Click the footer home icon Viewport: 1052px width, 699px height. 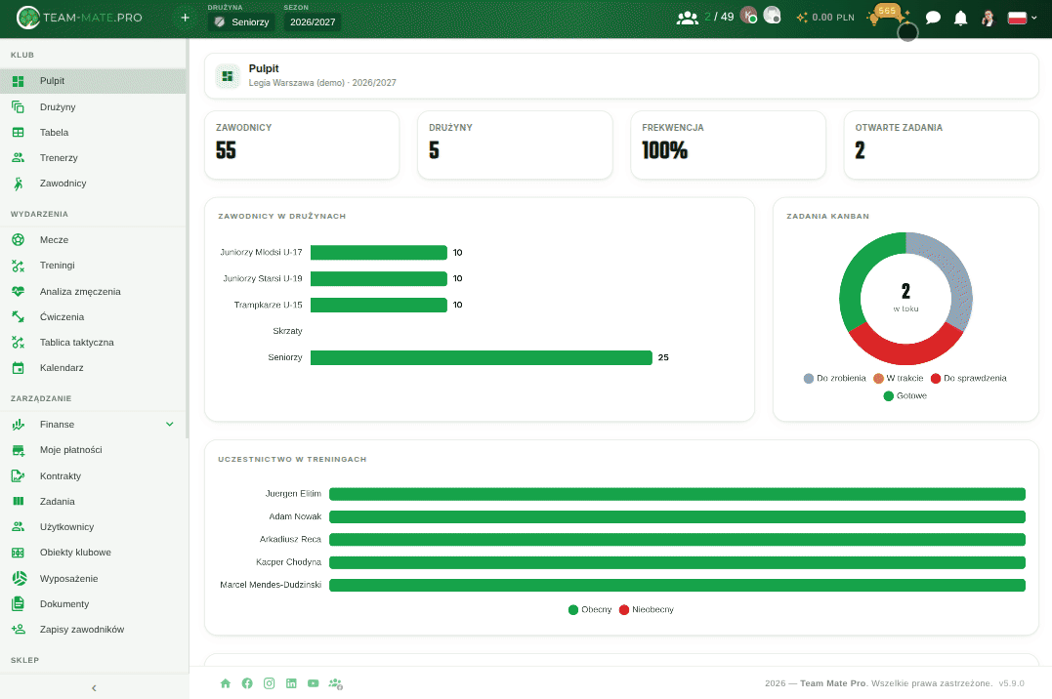tap(226, 683)
